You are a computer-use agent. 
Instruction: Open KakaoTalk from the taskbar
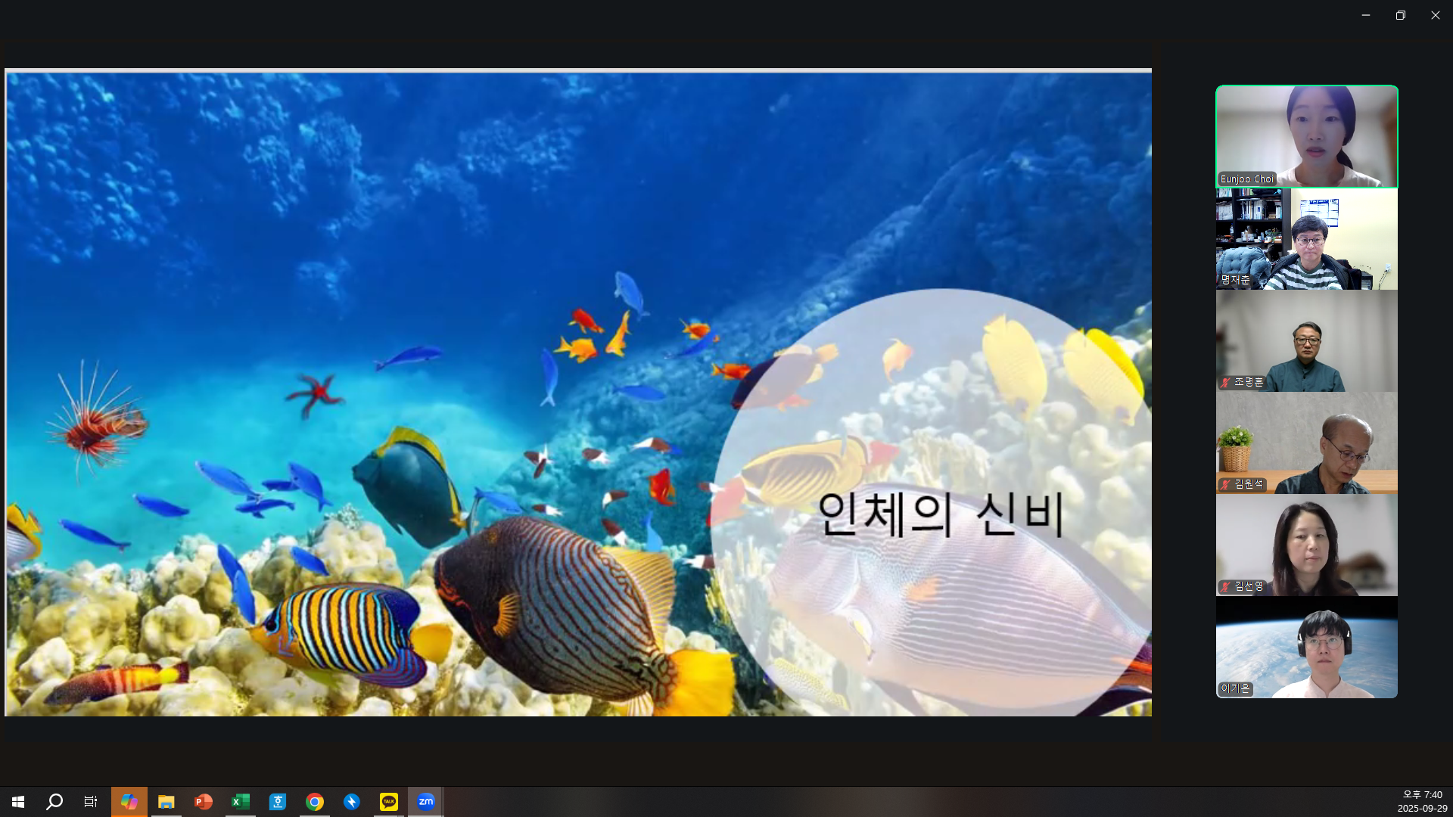(389, 802)
